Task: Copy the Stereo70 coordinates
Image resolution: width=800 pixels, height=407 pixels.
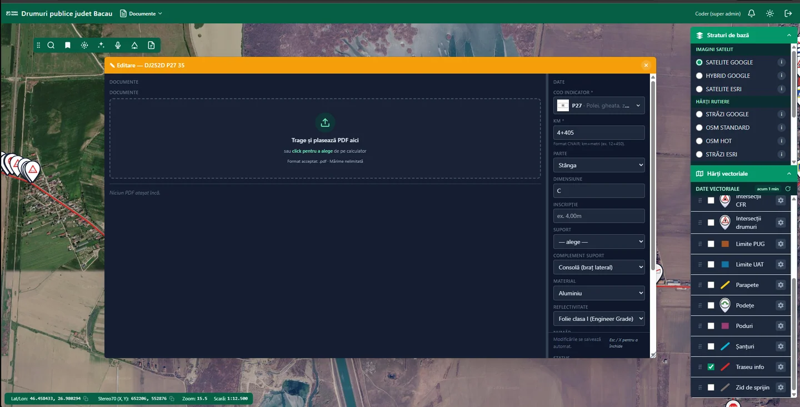Action: click(x=172, y=399)
